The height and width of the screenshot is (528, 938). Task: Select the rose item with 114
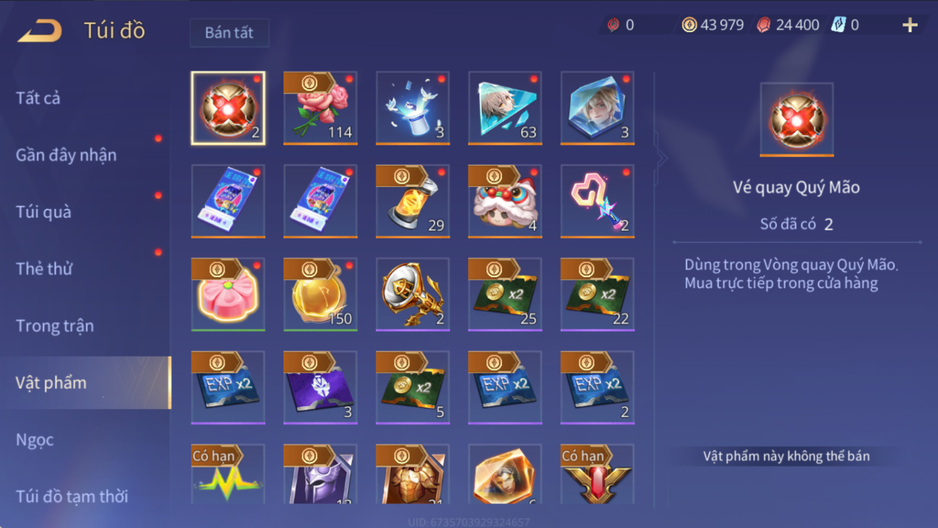320,108
